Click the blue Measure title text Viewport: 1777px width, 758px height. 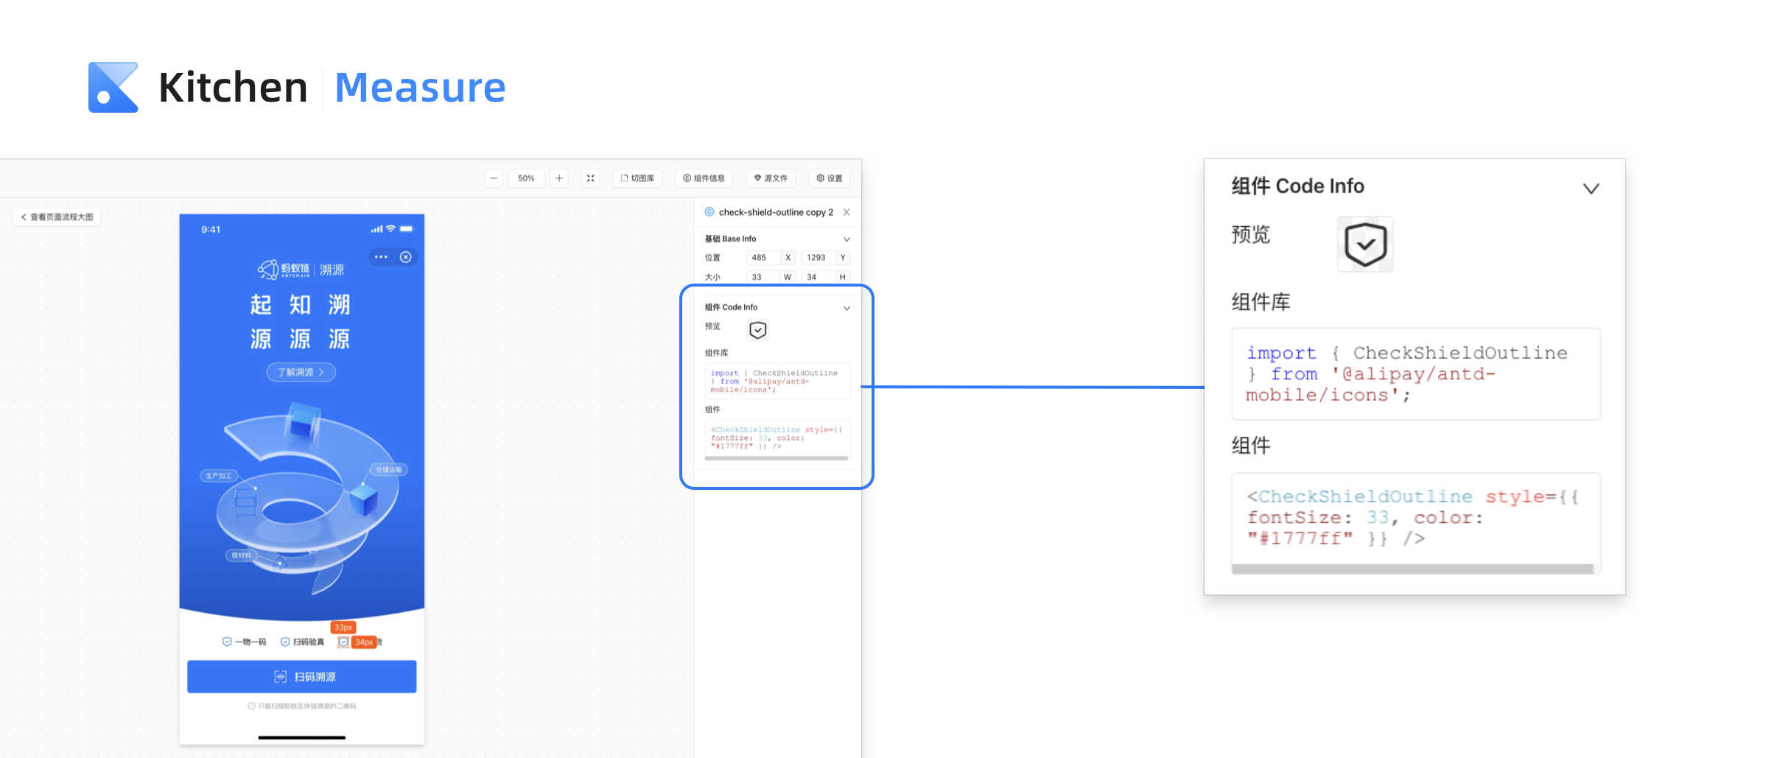[420, 88]
